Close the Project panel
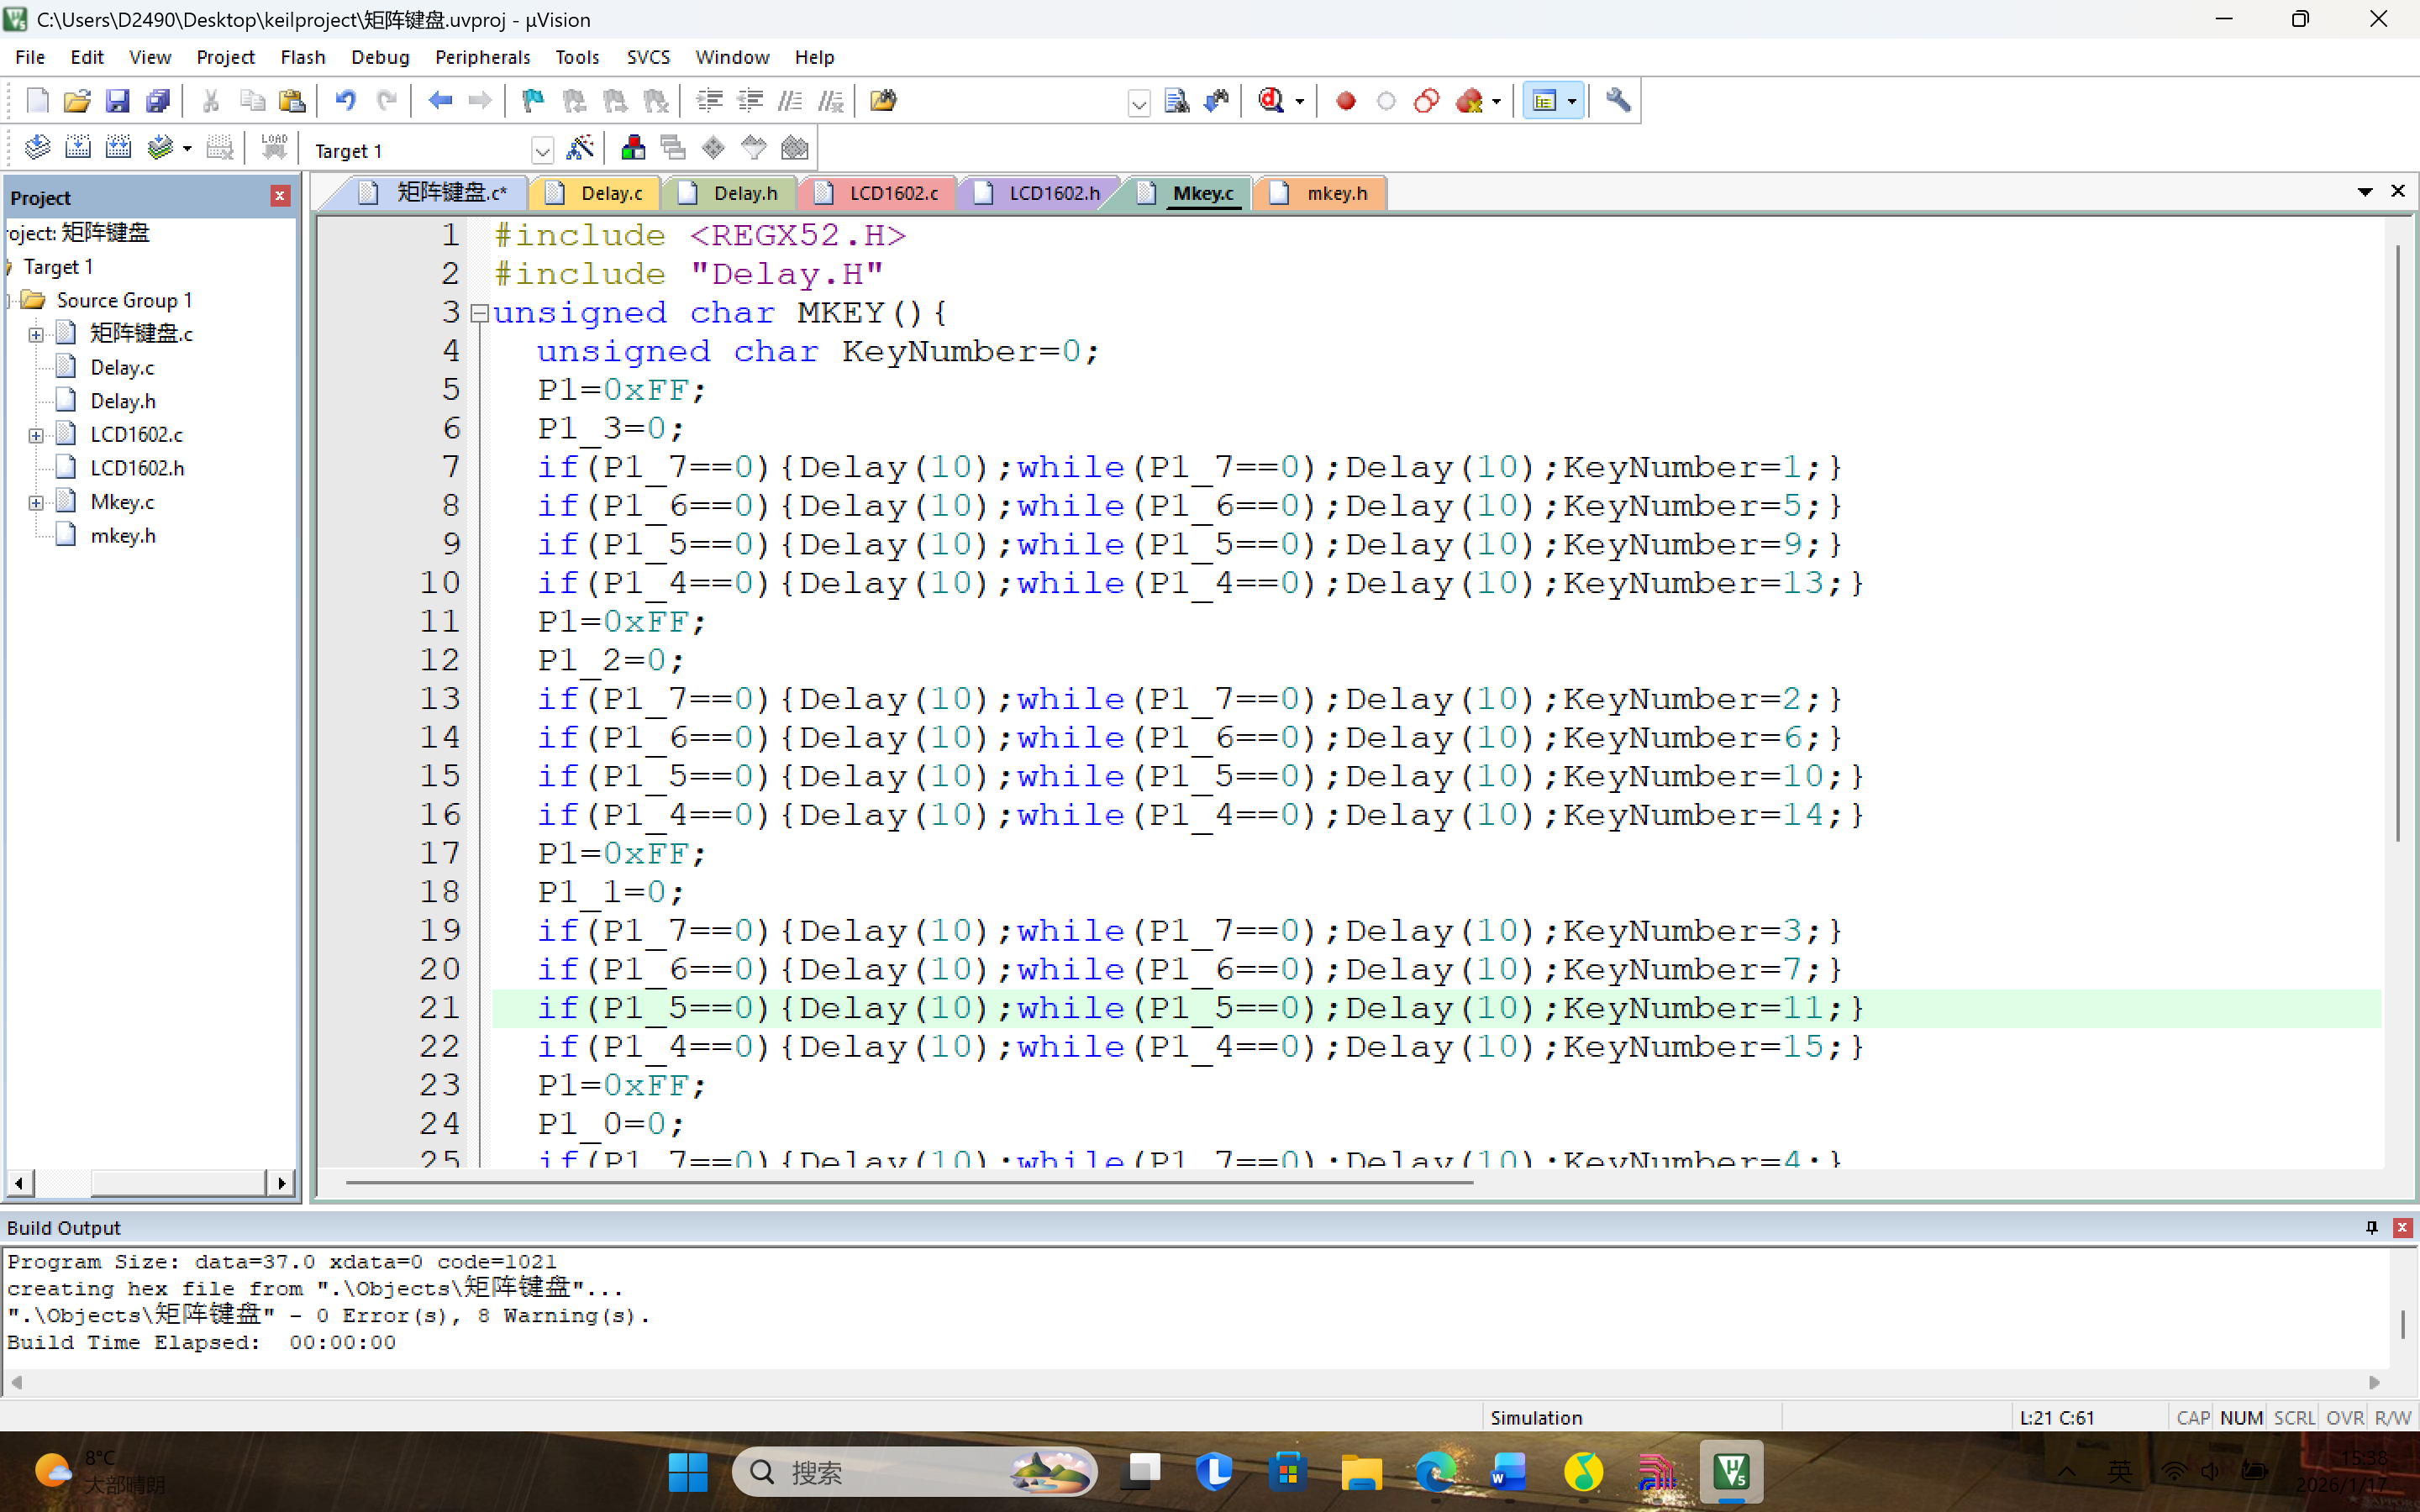The height and width of the screenshot is (1512, 2420). [280, 196]
